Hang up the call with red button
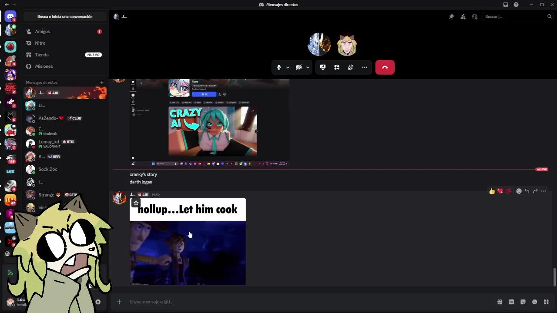The width and height of the screenshot is (557, 313). coord(385,67)
